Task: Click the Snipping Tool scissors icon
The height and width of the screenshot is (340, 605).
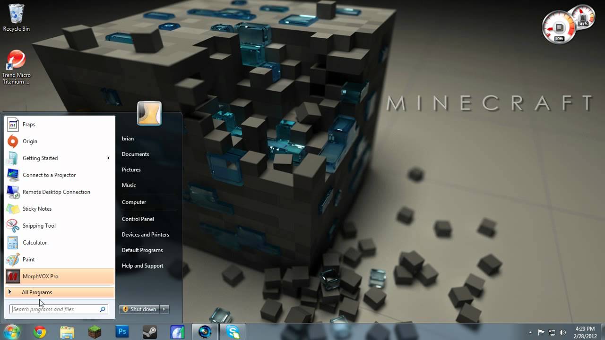Action: click(x=13, y=226)
